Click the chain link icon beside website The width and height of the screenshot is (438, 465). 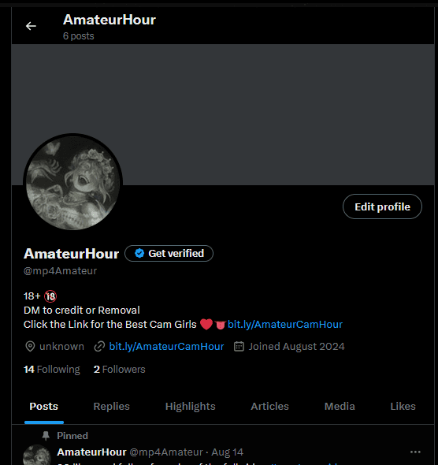(99, 346)
